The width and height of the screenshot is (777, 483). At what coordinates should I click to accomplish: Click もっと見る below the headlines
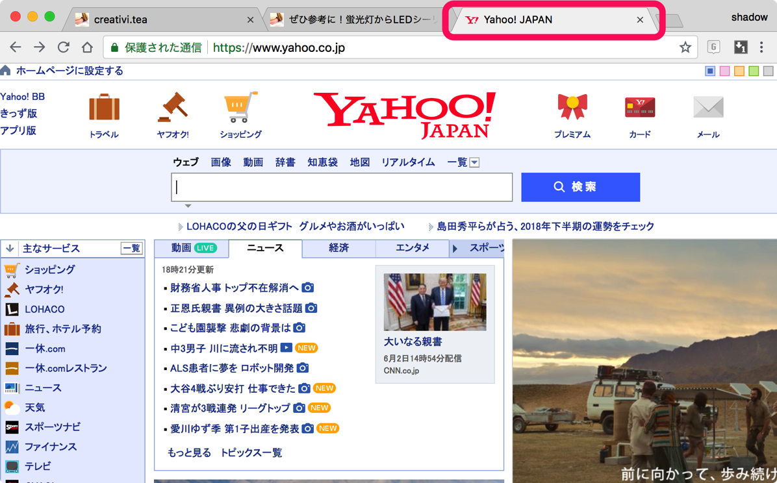[x=189, y=452]
